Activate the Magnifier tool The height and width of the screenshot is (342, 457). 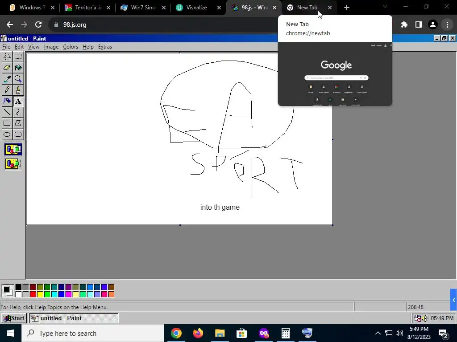18,79
